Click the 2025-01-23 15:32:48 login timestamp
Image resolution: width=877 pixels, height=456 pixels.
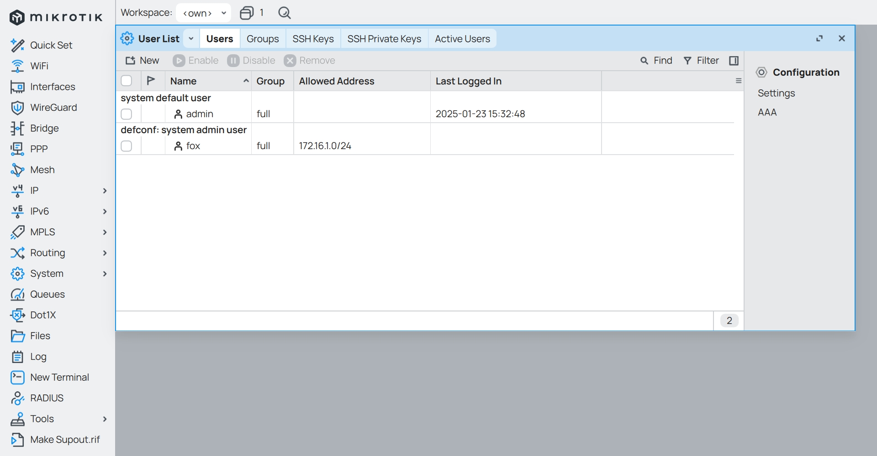tap(481, 114)
